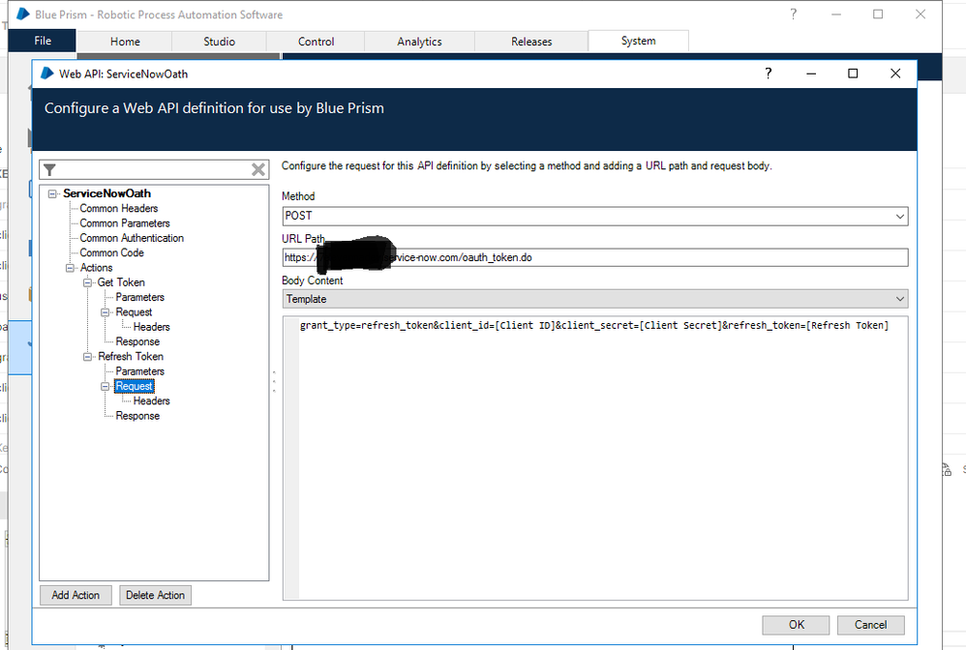
Task: Click the Add Action button
Action: coord(75,595)
